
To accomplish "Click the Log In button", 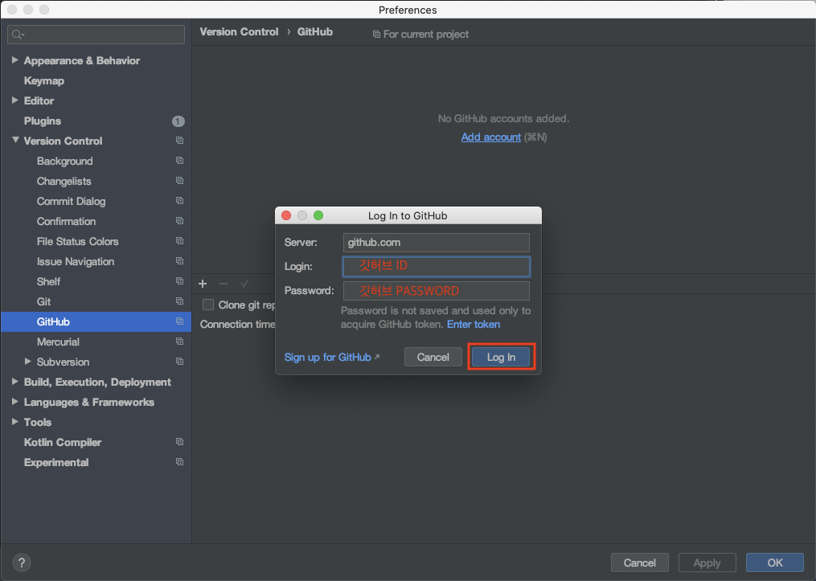I will (x=501, y=357).
